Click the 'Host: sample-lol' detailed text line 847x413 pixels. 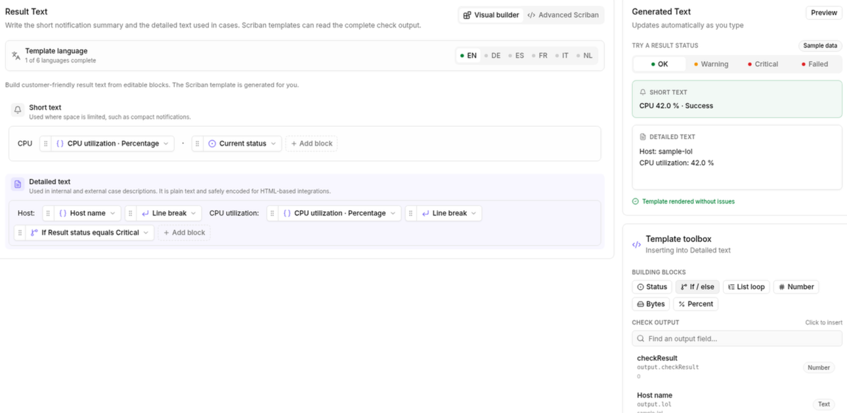[666, 151]
